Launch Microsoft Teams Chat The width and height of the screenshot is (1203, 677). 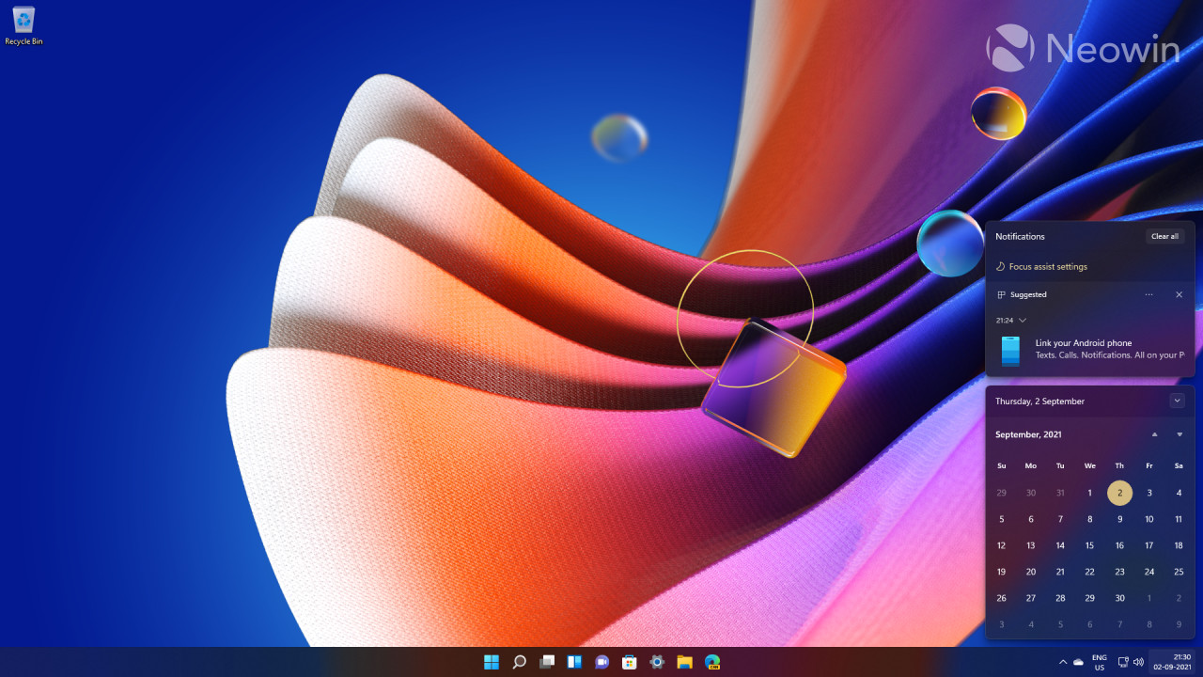click(601, 662)
